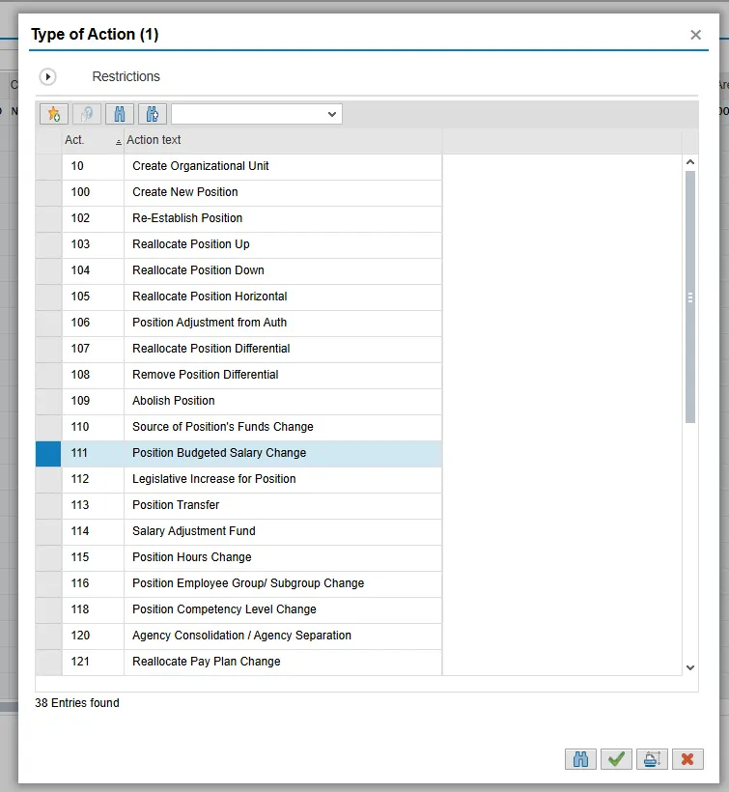Click the bottom search binoculars button
The width and height of the screenshot is (729, 792).
coord(580,759)
